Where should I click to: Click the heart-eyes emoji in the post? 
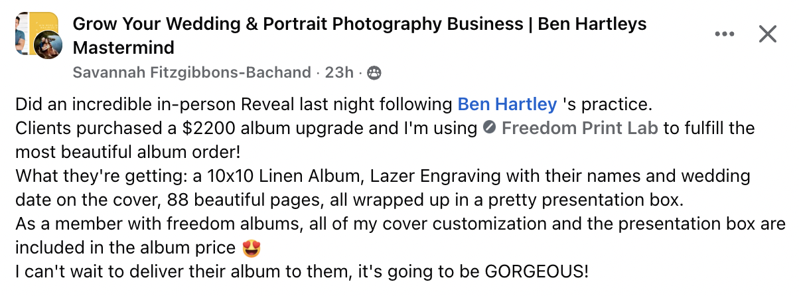coord(252,248)
